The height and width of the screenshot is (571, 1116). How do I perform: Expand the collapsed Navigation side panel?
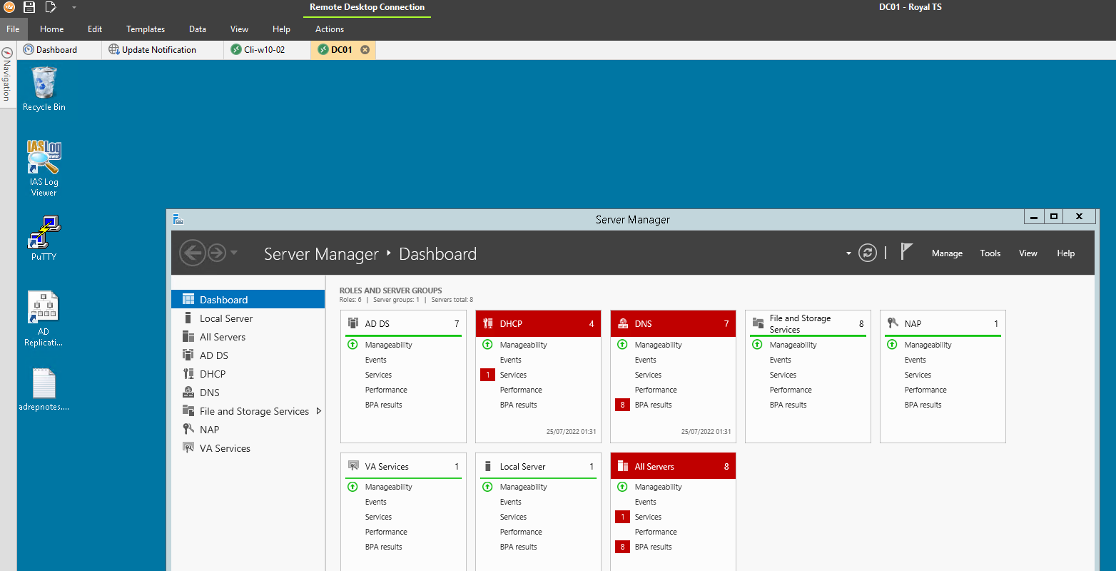[7, 75]
